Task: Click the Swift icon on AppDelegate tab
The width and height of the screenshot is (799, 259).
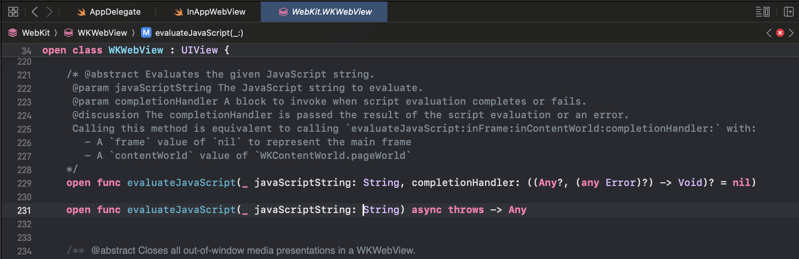Action: [81, 12]
